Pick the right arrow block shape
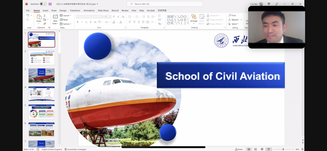 (x=181, y=20)
